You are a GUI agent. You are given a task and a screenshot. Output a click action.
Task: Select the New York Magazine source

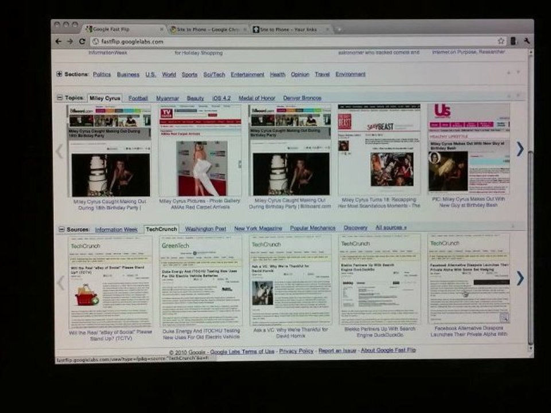(258, 228)
